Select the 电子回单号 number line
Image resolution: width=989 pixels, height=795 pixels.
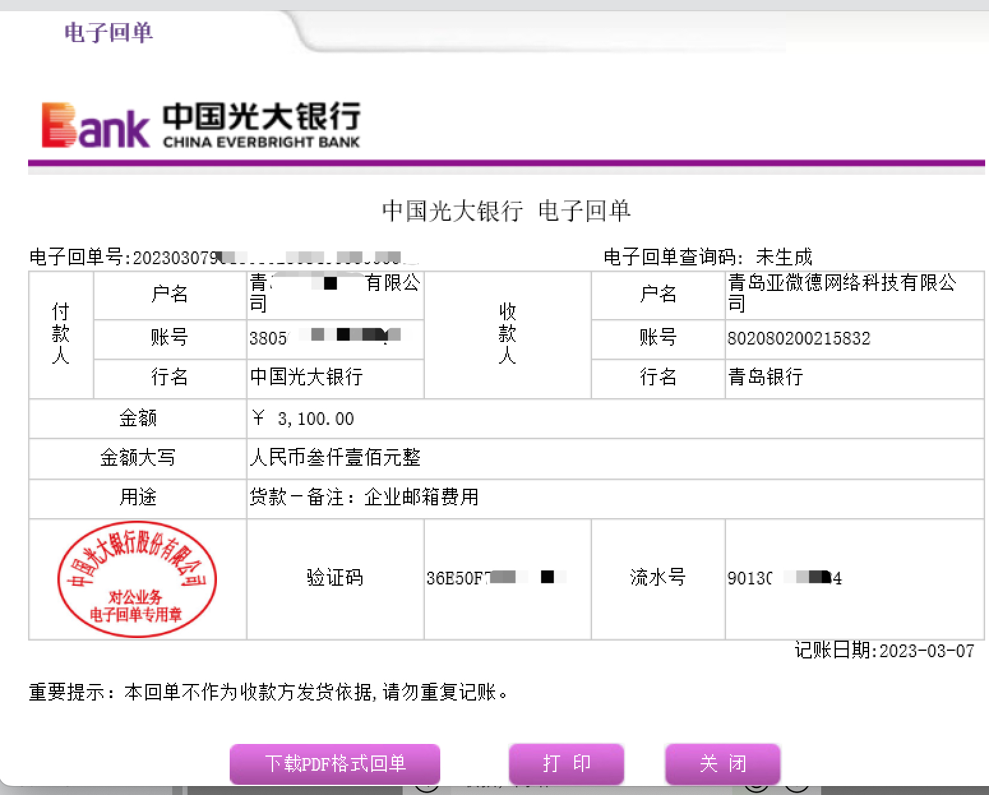click(225, 257)
